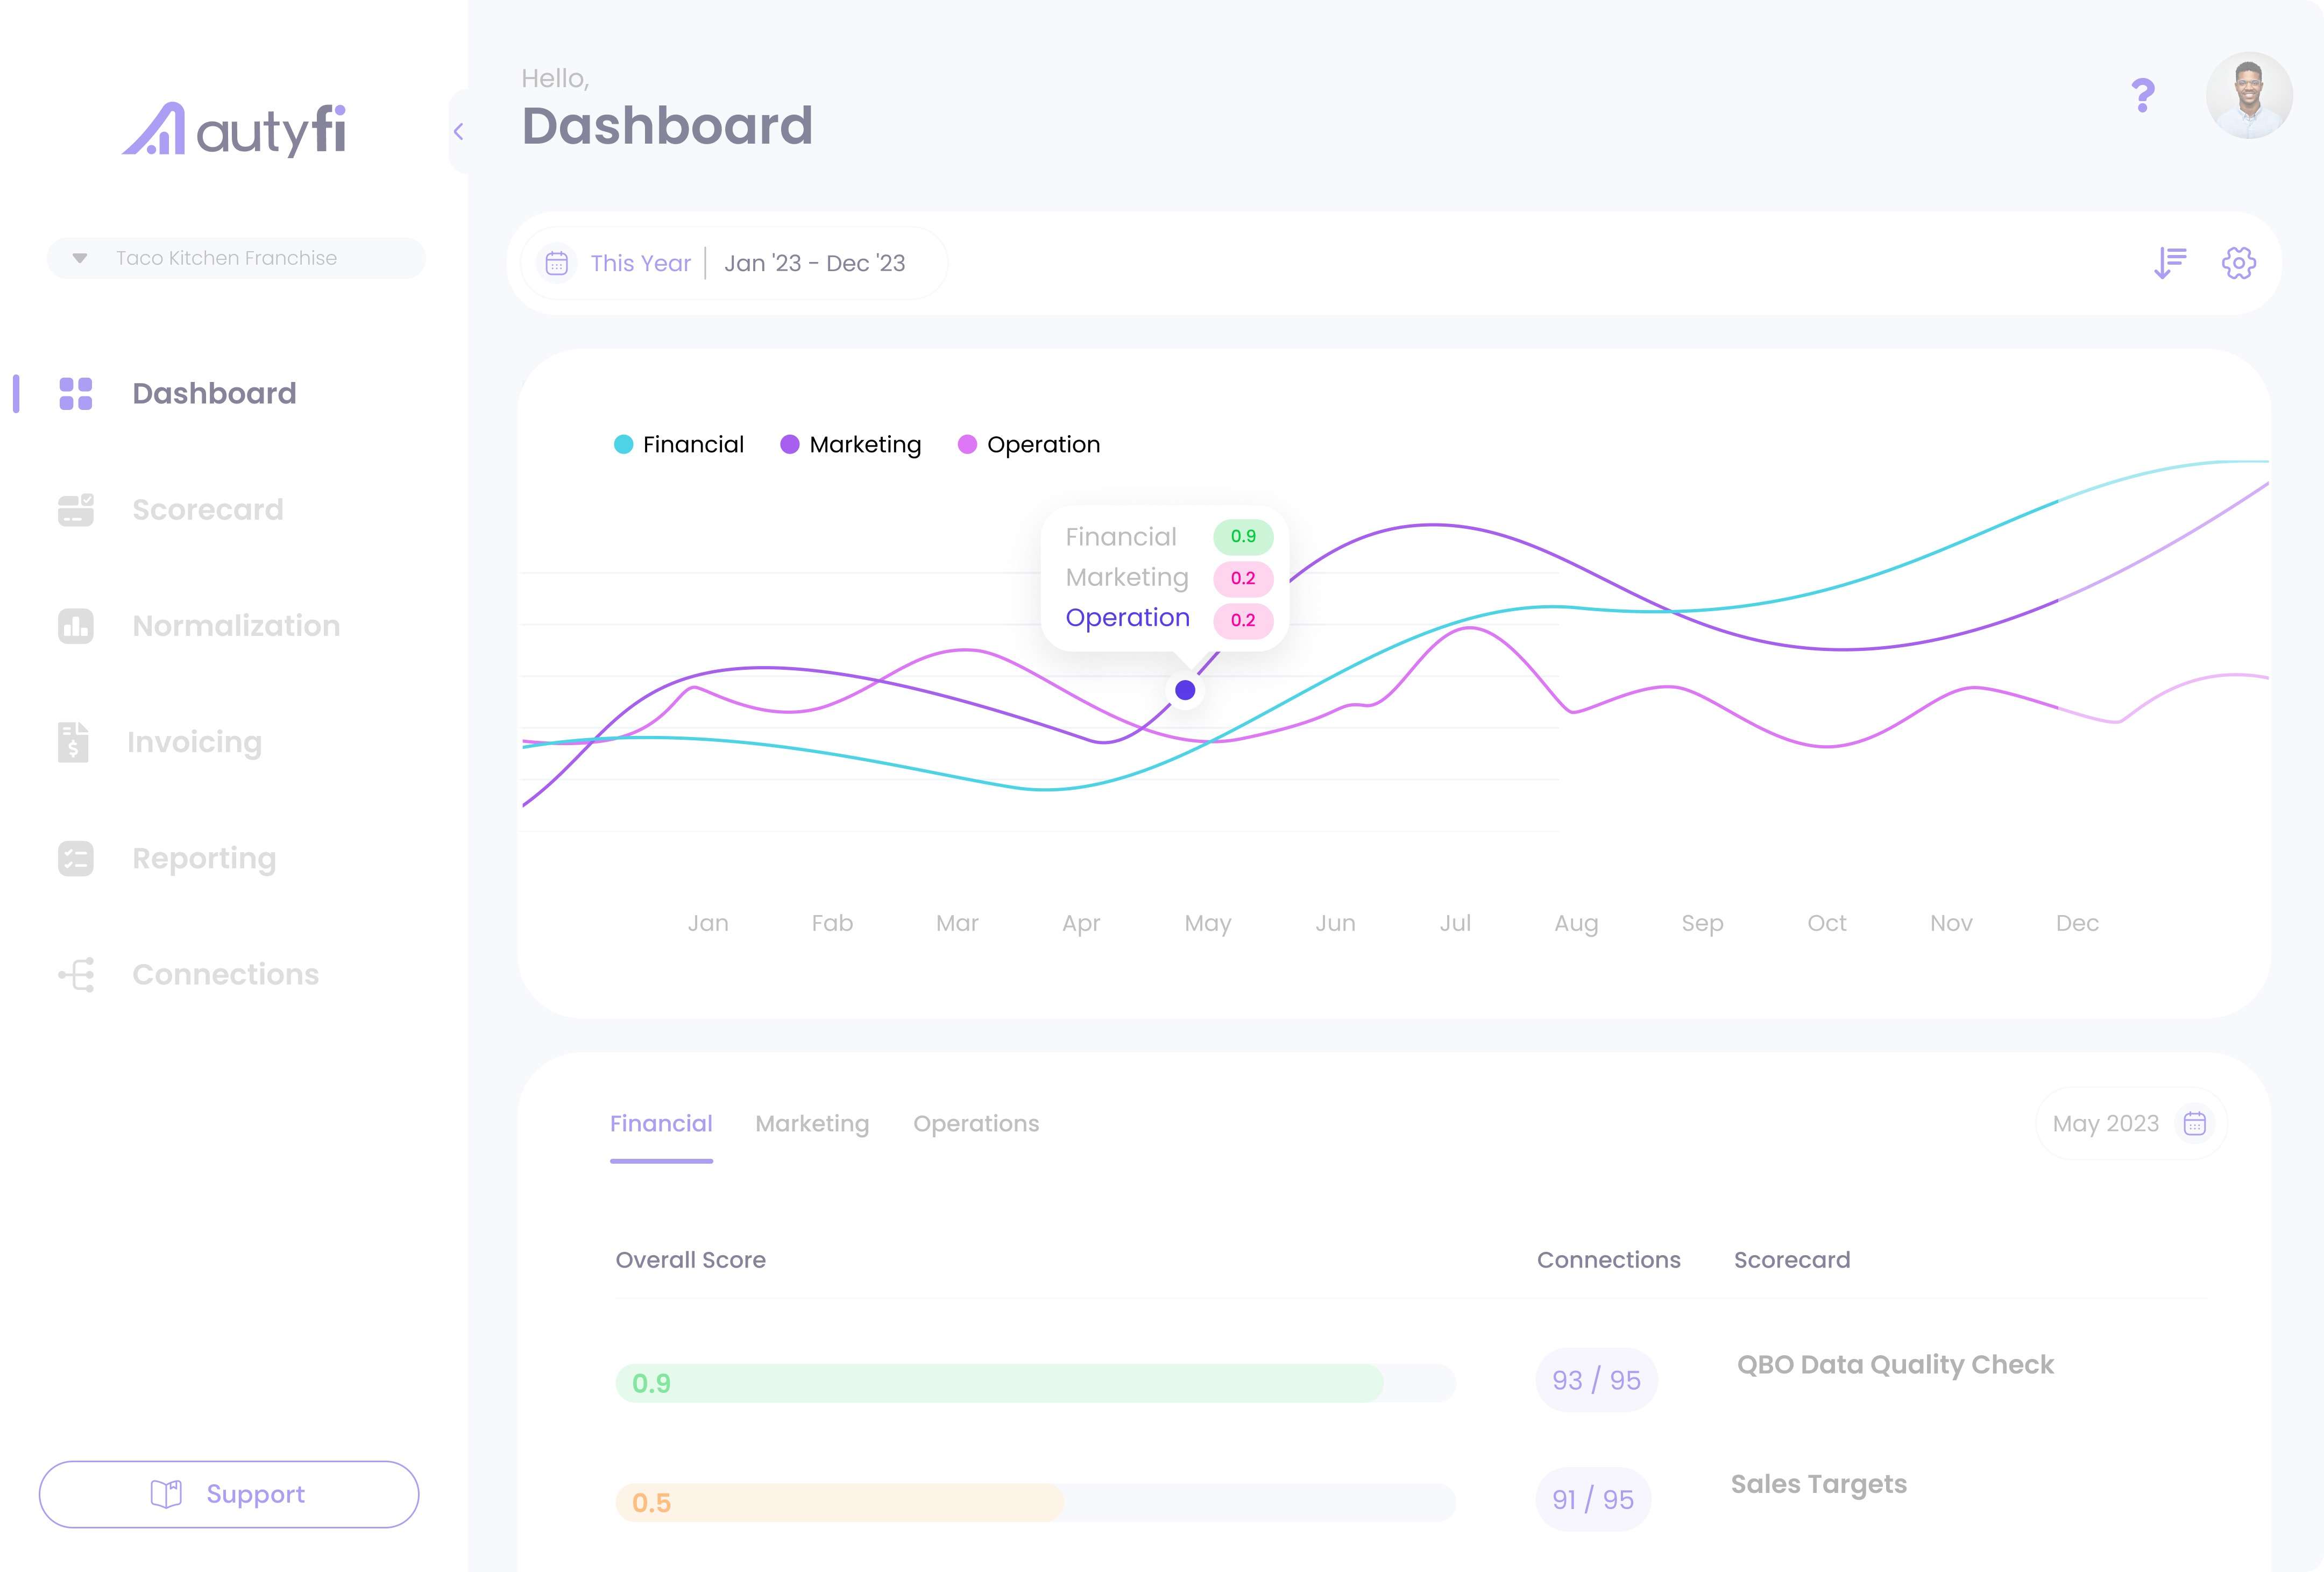Image resolution: width=2324 pixels, height=1572 pixels.
Task: Click Marketing 0.2 badge in tooltip
Action: pos(1243,578)
